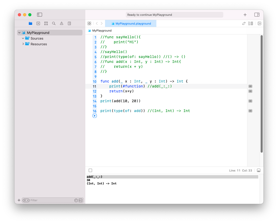Click commented line //sayHello()
The height and width of the screenshot is (223, 278).
pos(114,52)
